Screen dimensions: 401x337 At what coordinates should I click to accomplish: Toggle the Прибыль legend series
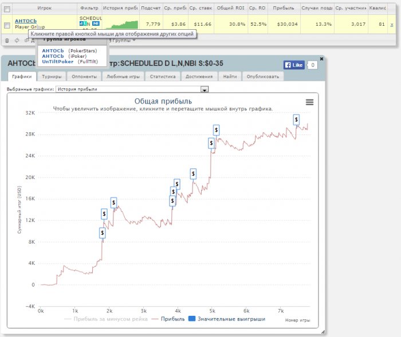tap(168, 319)
